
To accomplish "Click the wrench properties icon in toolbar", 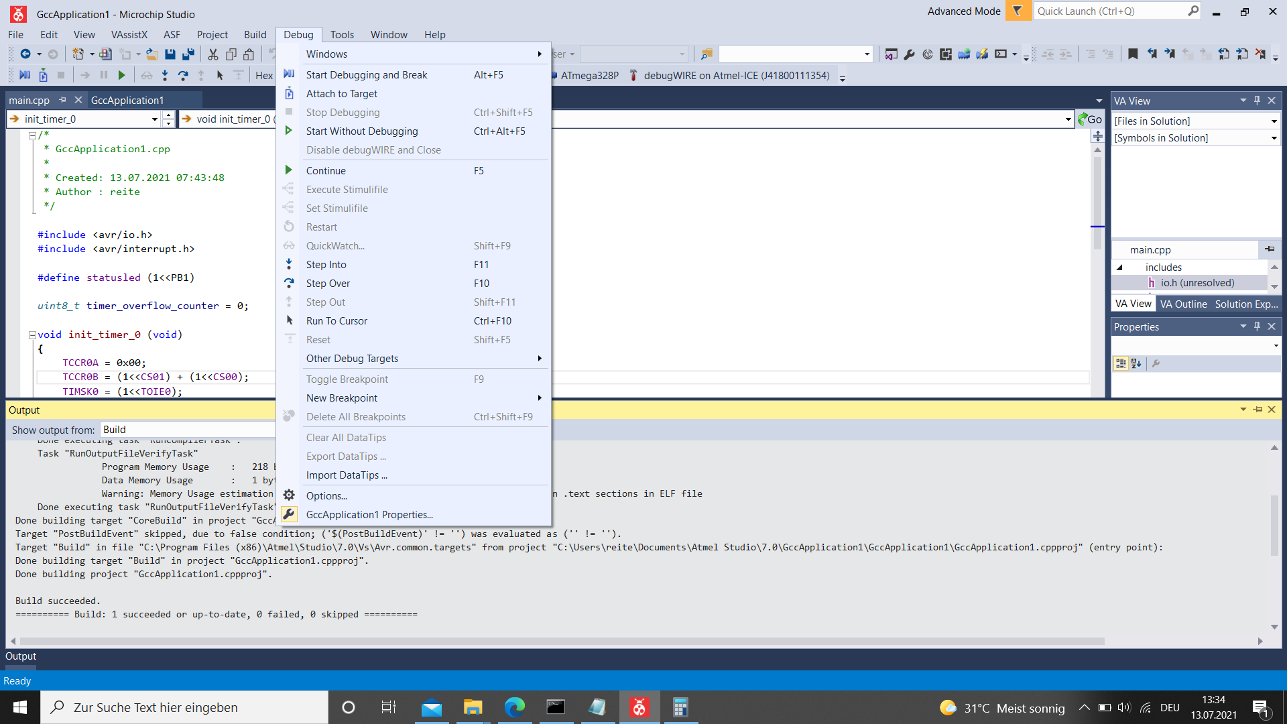I will (910, 54).
